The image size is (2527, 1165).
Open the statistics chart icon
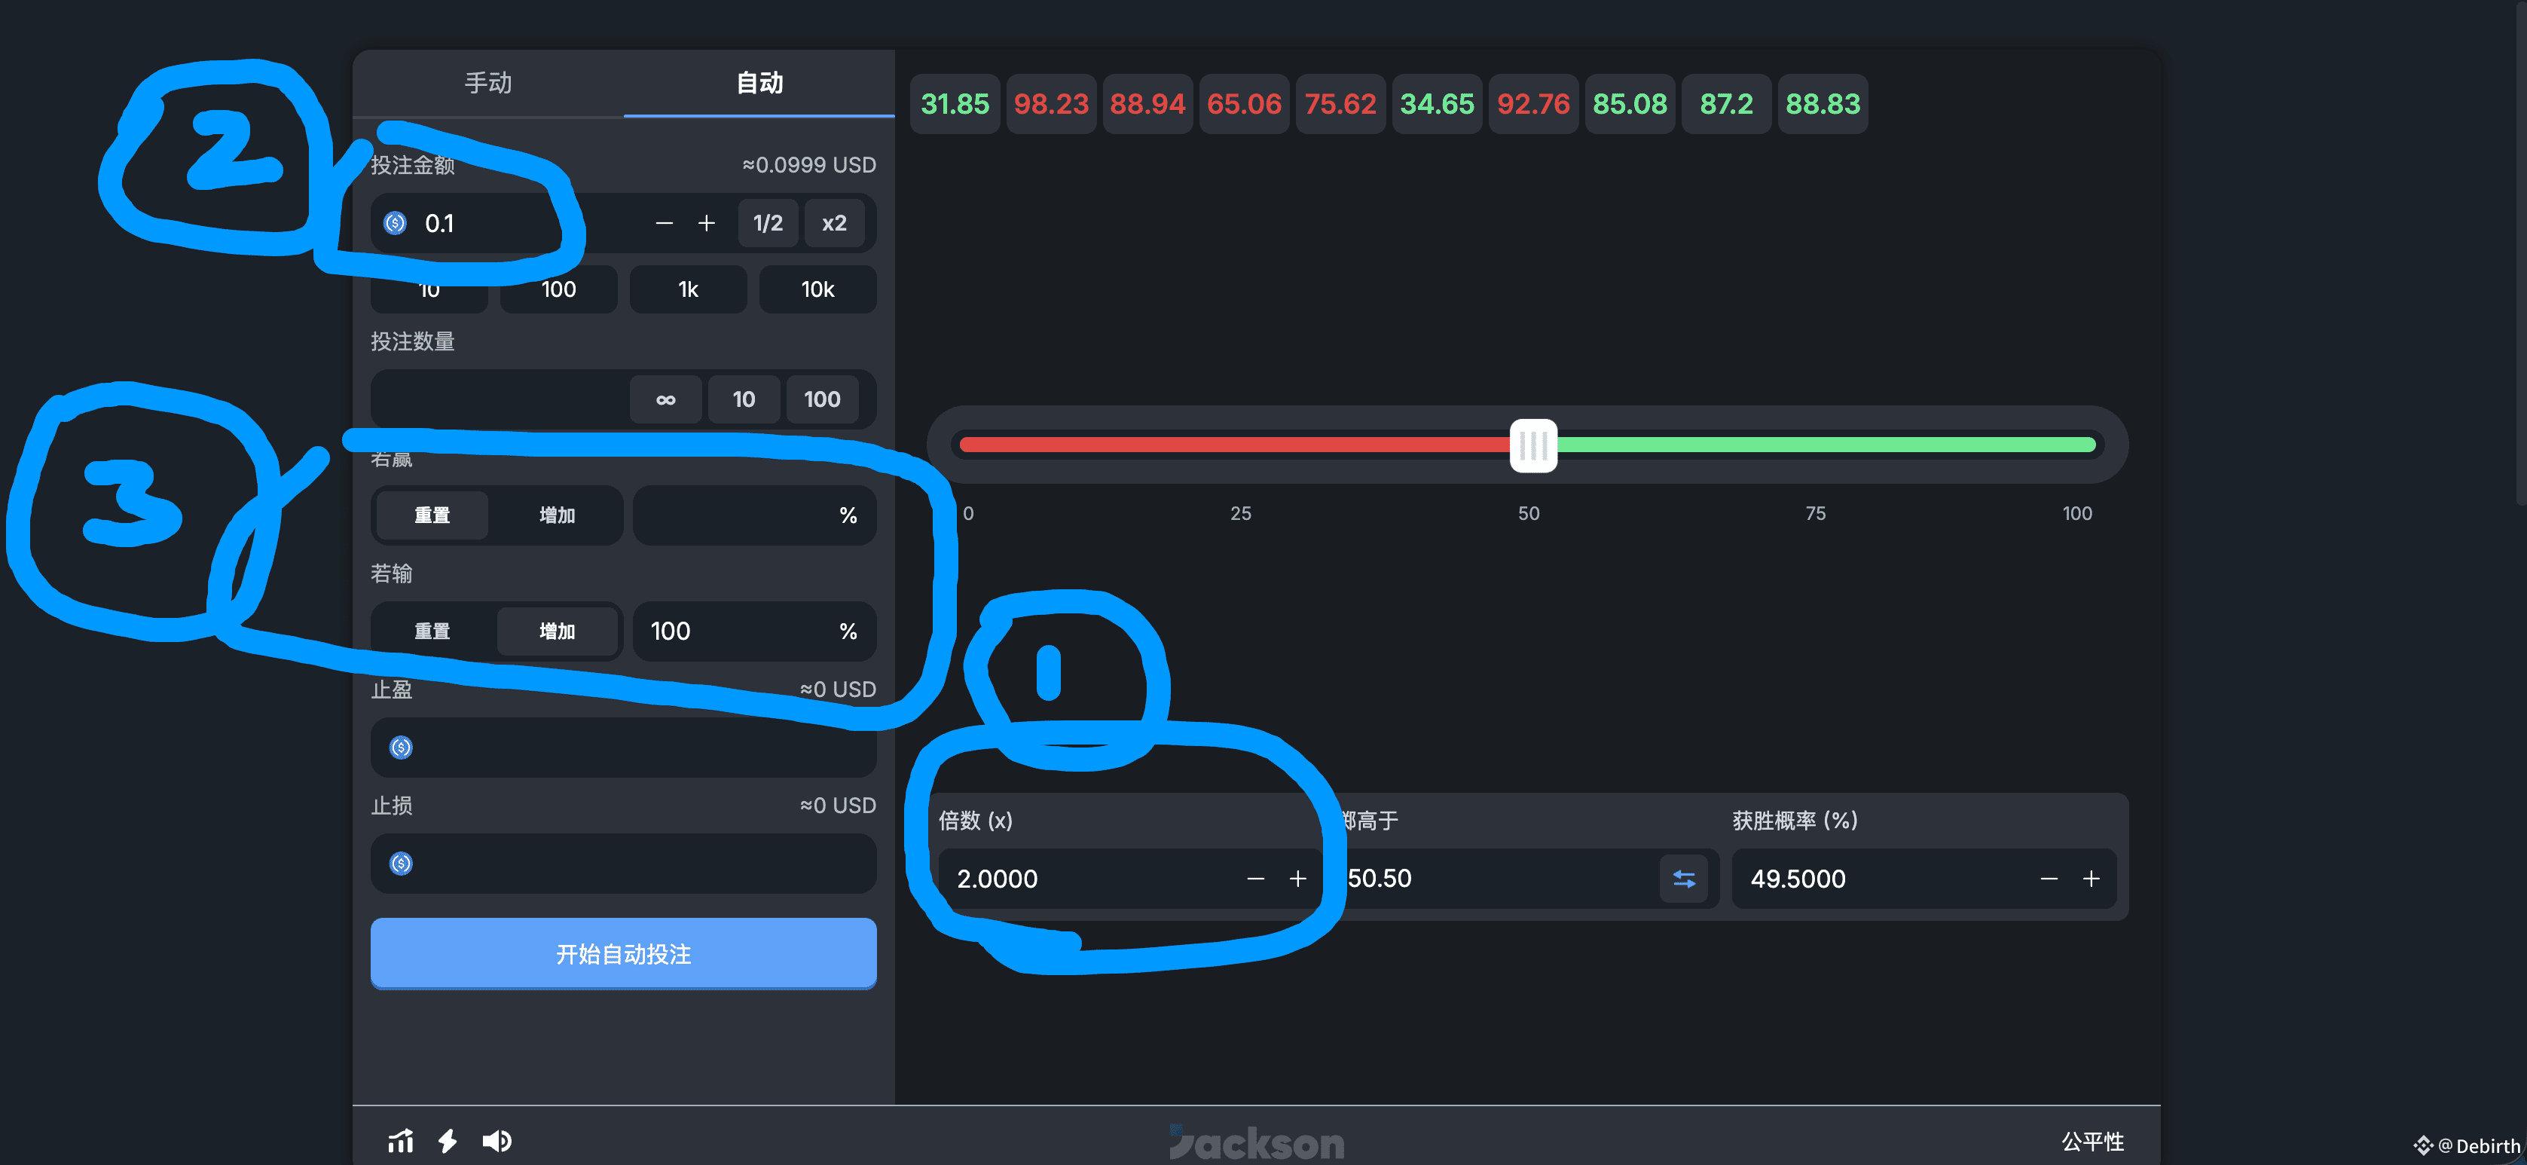(400, 1140)
